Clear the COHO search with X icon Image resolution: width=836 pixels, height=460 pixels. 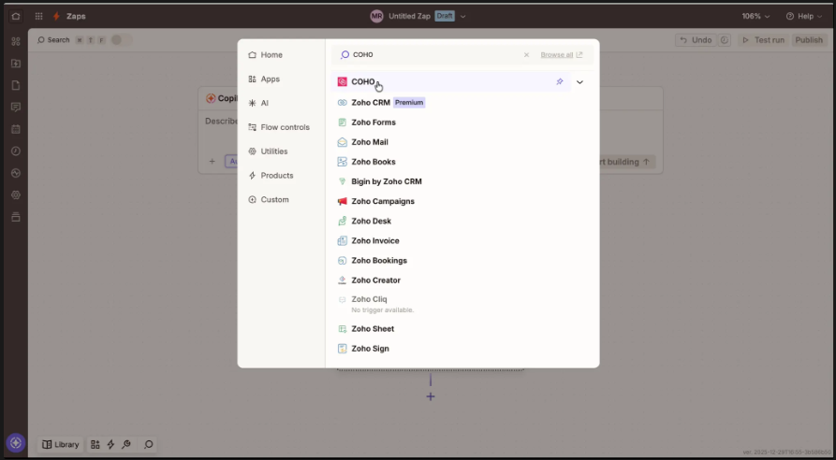526,55
